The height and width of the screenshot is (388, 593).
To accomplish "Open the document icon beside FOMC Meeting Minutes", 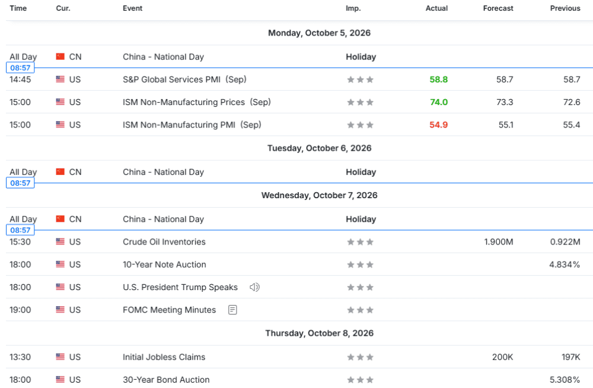I will click(232, 310).
